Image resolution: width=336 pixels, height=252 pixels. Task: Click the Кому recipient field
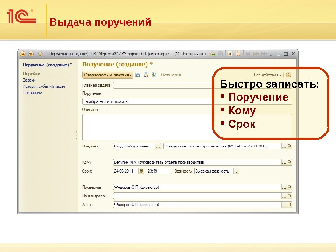point(197,162)
